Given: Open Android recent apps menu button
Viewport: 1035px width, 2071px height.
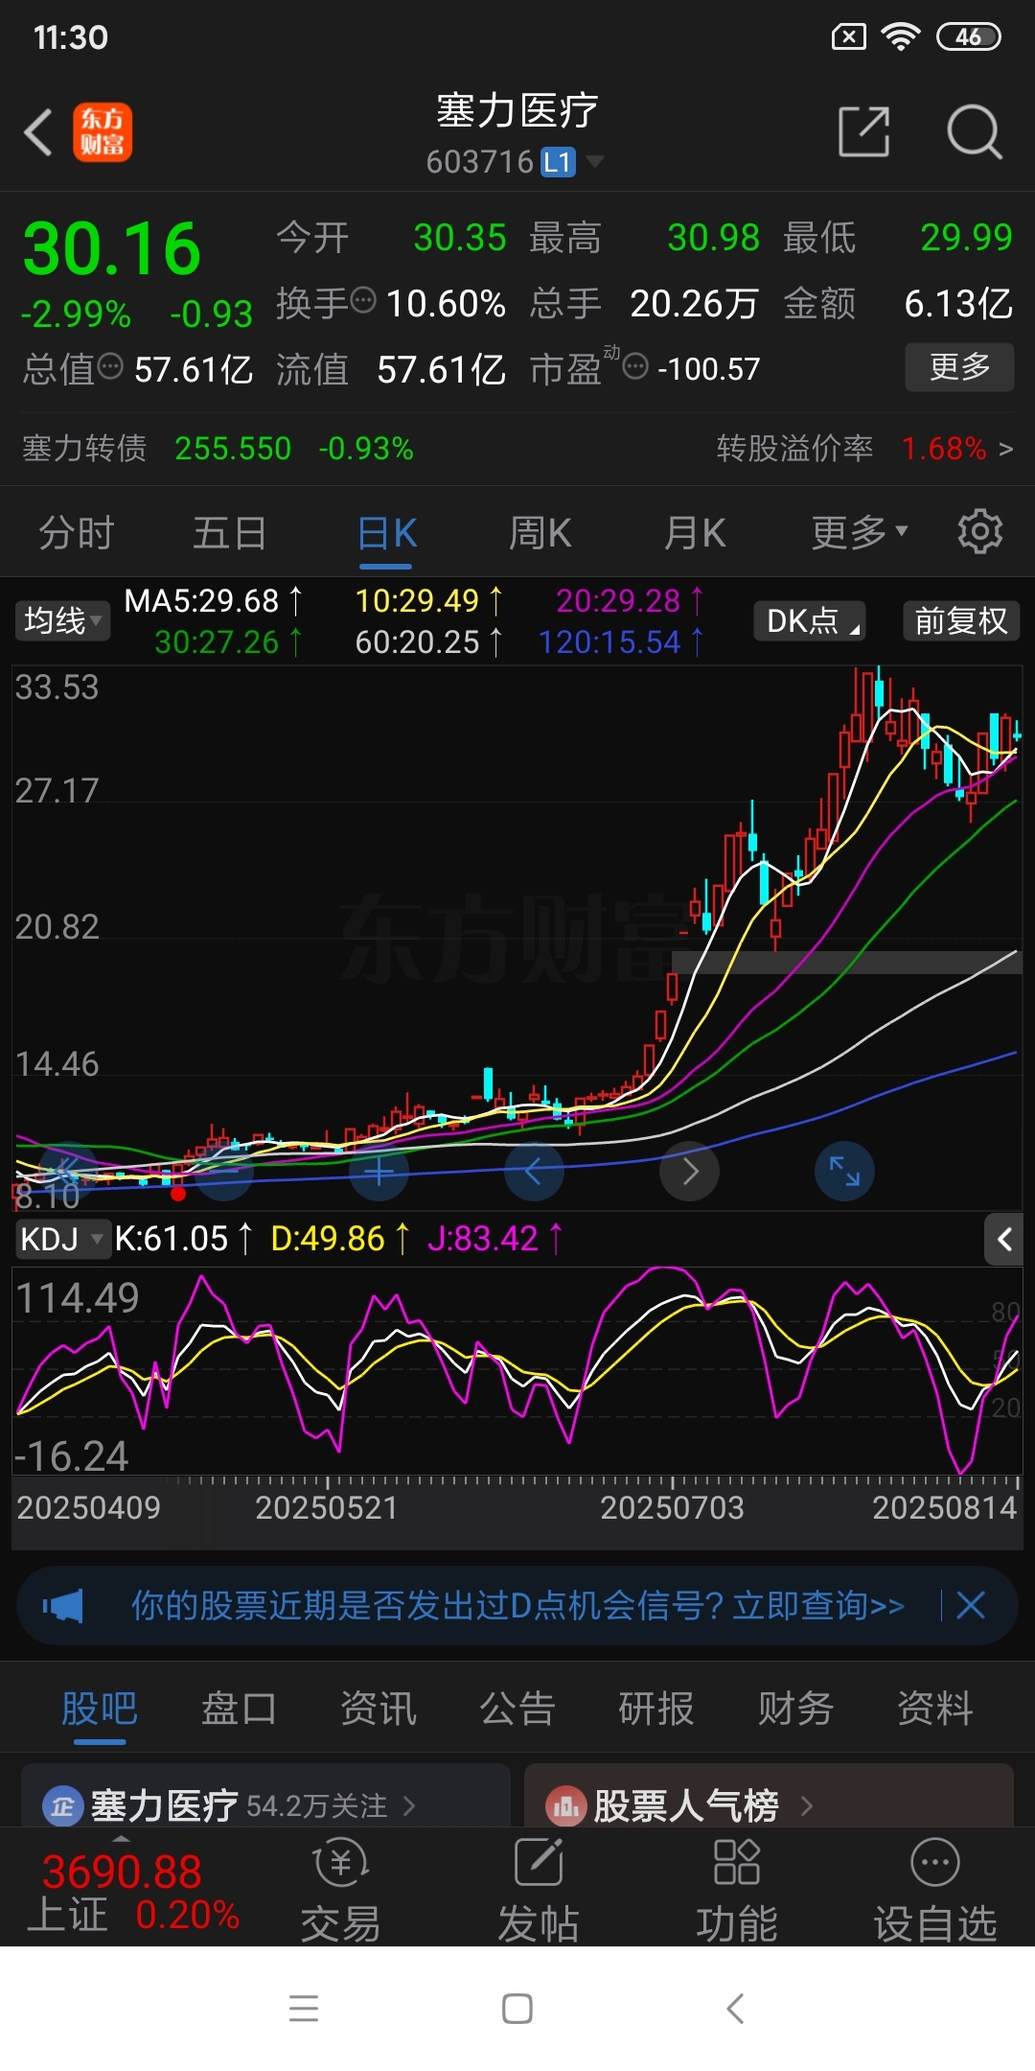Looking at the screenshot, I should coord(304,2008).
